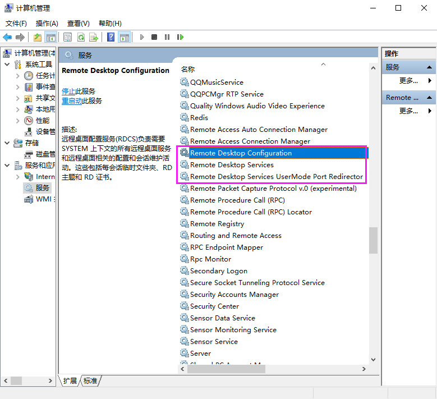The width and height of the screenshot is (437, 399).
Task: Click the 停止 service link
Action: [x=68, y=91]
